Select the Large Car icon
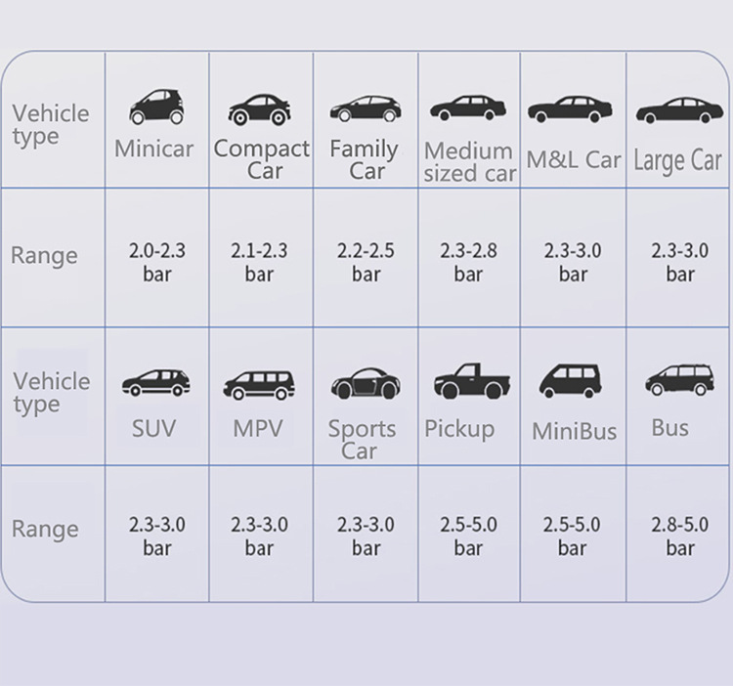Image resolution: width=733 pixels, height=686 pixels. [679, 110]
